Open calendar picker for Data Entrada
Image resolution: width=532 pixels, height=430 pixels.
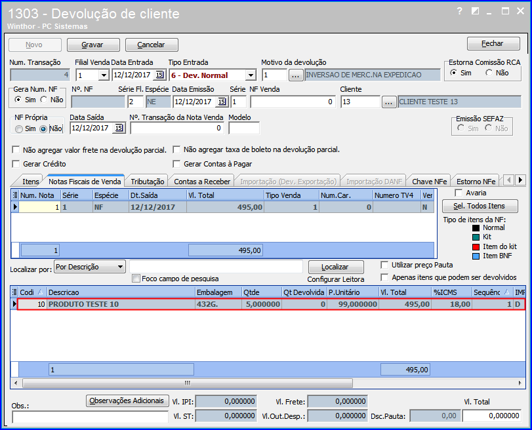[x=159, y=75]
